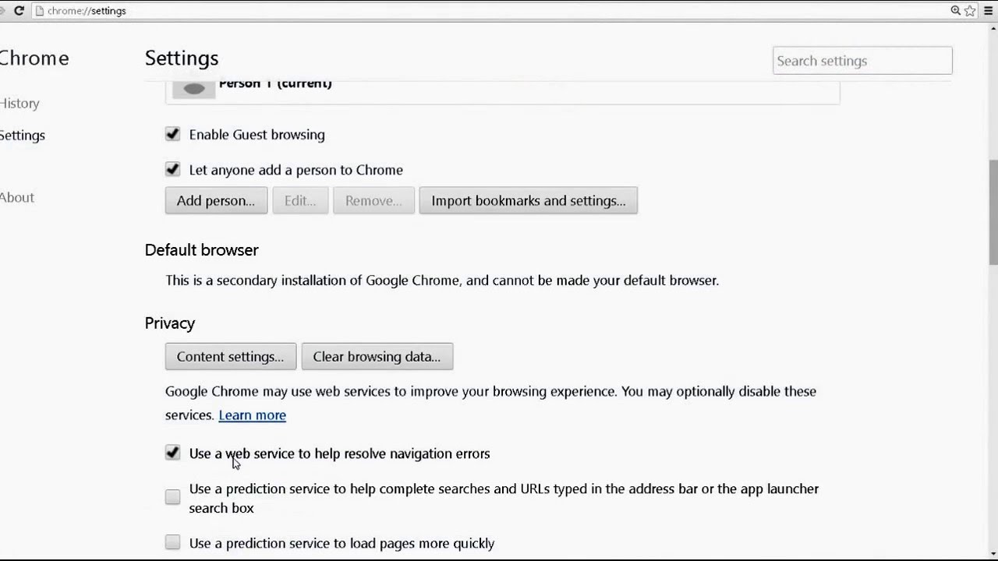Screen dimensions: 998x561
Task: Click the chrome://settings address bar
Action: tap(491, 11)
